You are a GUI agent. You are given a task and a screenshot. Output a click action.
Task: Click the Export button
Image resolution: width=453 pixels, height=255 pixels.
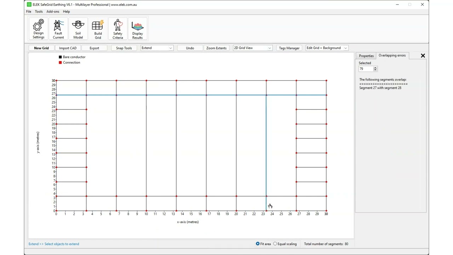point(94,48)
